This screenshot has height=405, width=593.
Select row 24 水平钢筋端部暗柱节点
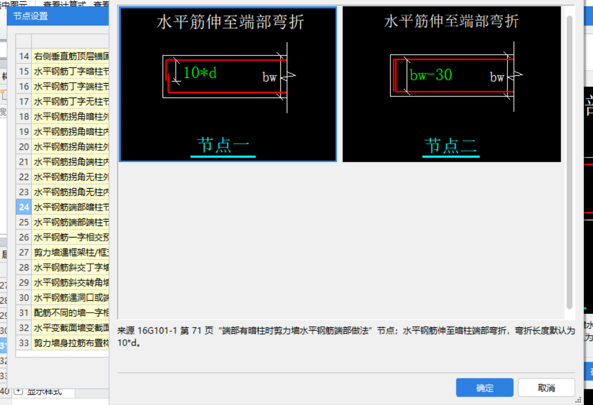point(71,207)
